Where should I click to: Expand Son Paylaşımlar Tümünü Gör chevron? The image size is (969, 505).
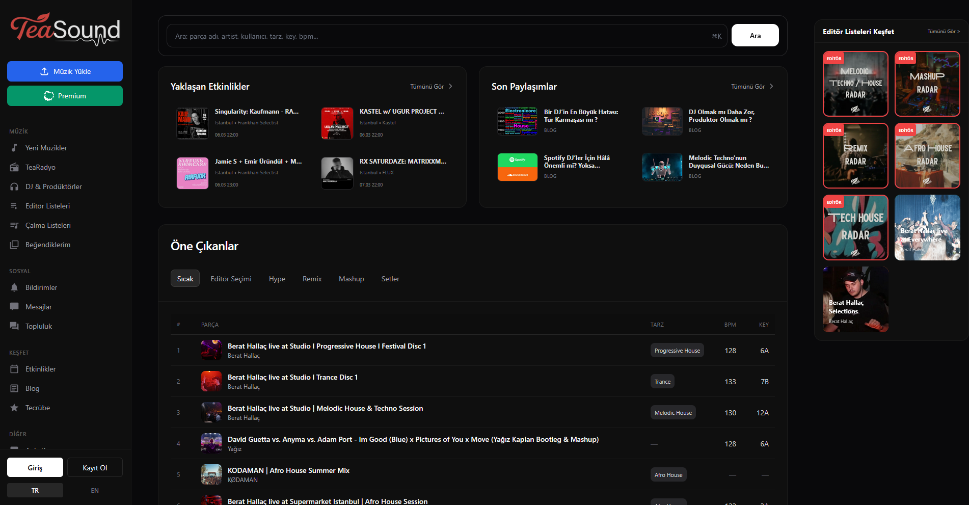771,86
